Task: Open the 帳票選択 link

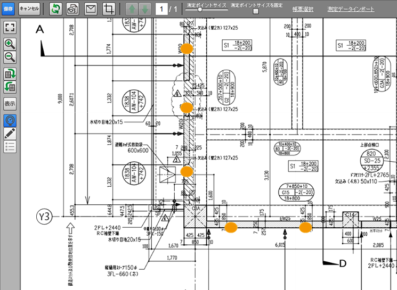Action: [303, 10]
